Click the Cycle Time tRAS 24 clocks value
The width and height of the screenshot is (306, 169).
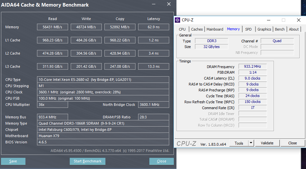tap(252, 96)
